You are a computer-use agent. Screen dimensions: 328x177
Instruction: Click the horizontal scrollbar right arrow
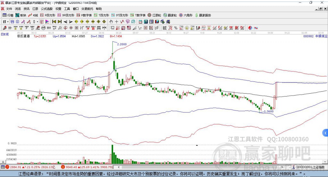tap(282, 167)
